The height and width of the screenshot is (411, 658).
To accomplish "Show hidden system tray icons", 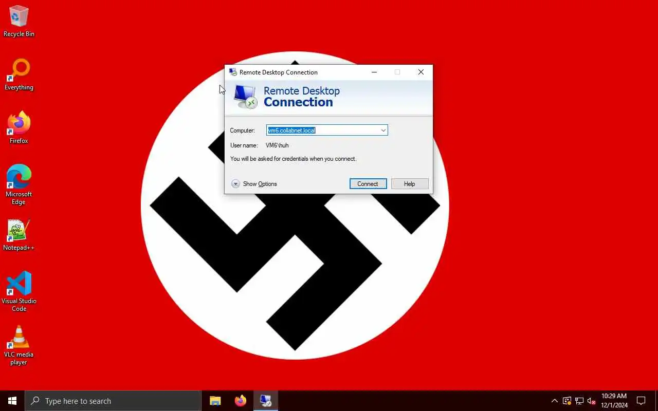I will pos(554,401).
